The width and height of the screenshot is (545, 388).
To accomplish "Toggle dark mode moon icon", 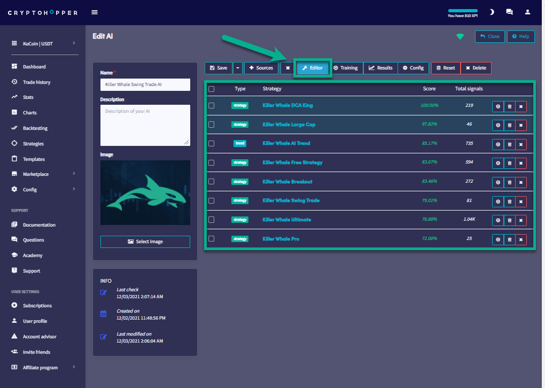I will click(492, 12).
